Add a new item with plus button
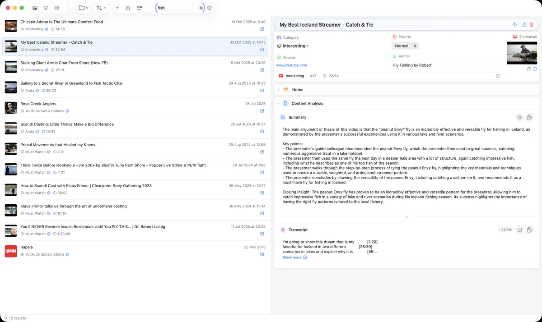This screenshot has height=322, width=542. coord(117,8)
